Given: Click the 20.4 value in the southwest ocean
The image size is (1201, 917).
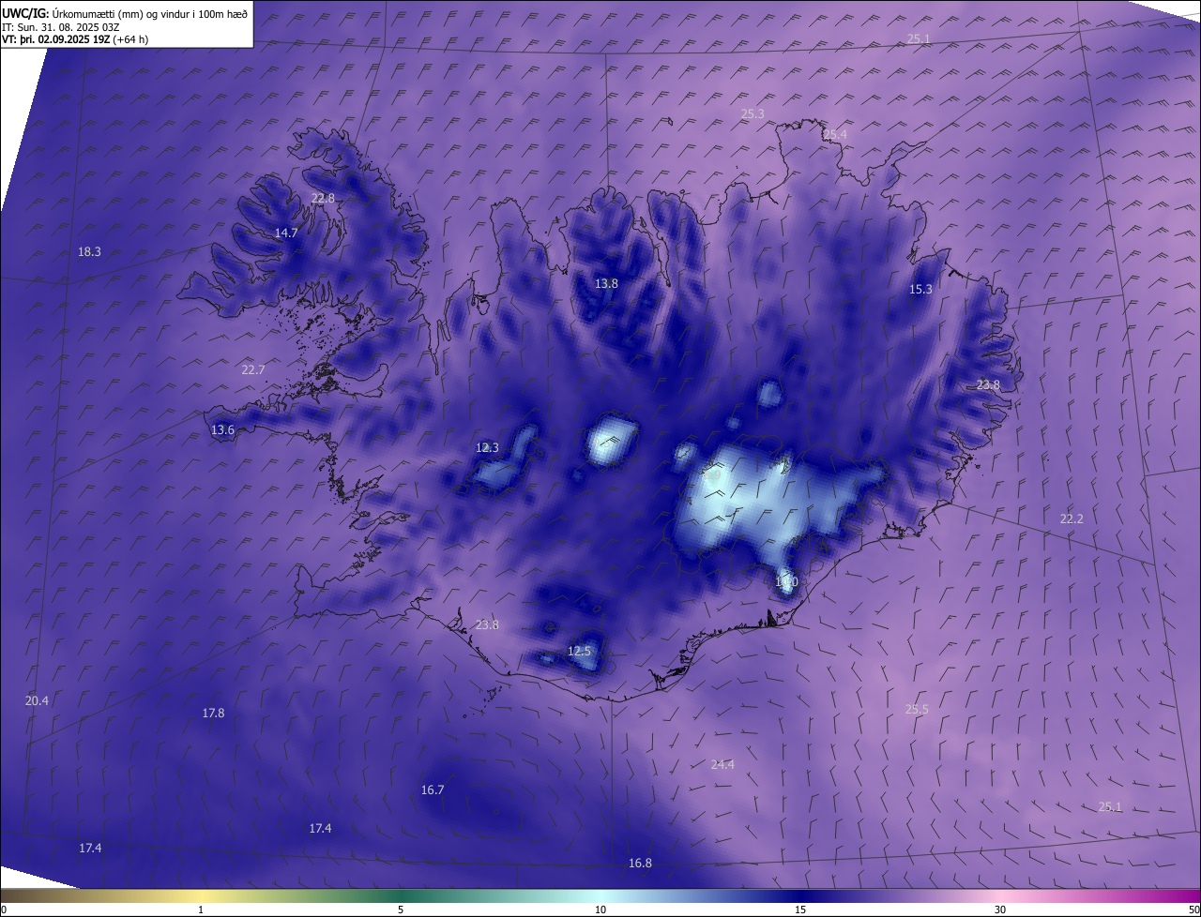Looking at the screenshot, I should [x=37, y=700].
